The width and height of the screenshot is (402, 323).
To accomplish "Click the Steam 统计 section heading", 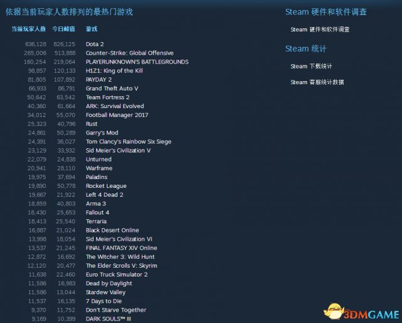I will pyautogui.click(x=306, y=48).
